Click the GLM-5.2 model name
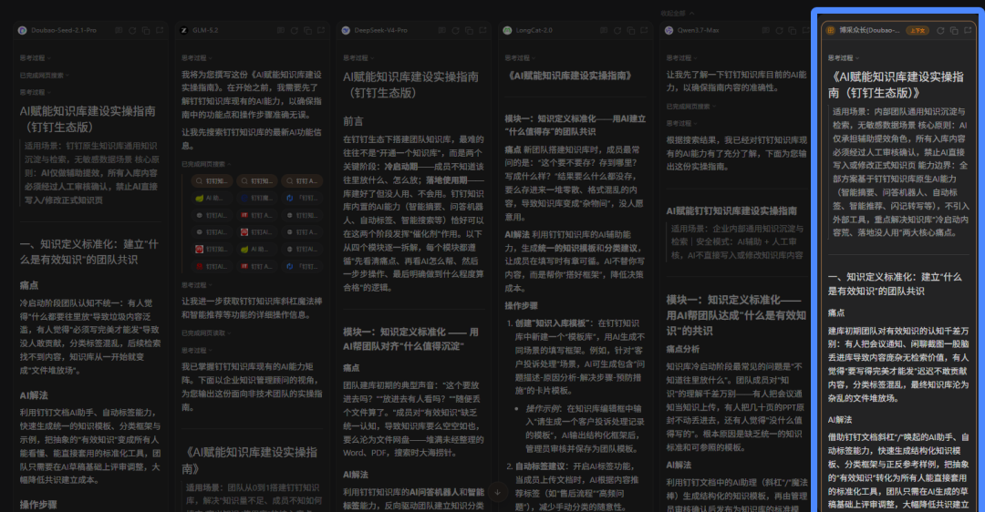Image resolution: width=985 pixels, height=512 pixels. [x=205, y=30]
